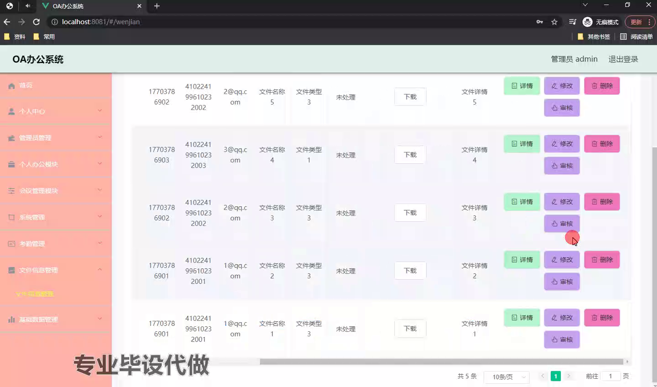Click 审核 for 文件名称2 row
Viewport: 657px width, 387px height.
click(x=562, y=282)
